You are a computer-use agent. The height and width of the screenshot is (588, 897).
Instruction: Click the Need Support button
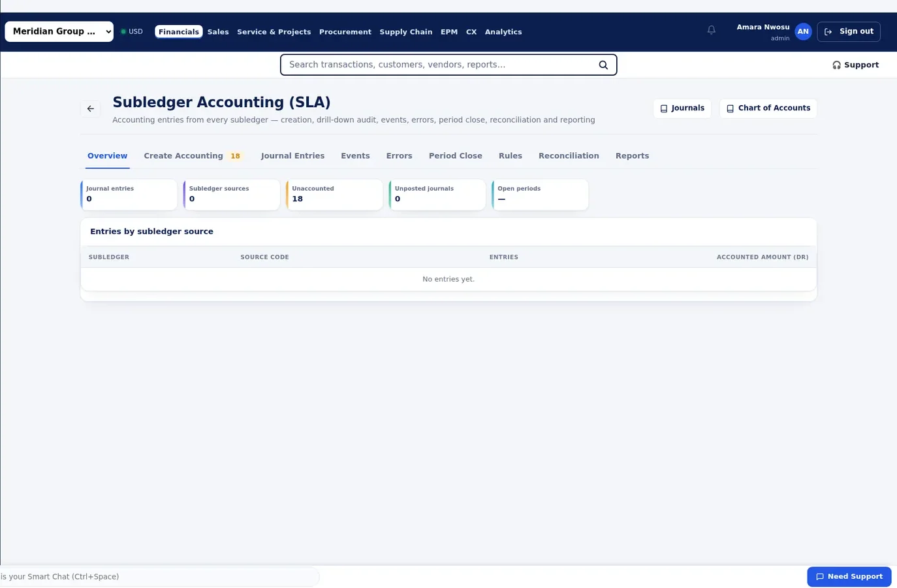[849, 577]
